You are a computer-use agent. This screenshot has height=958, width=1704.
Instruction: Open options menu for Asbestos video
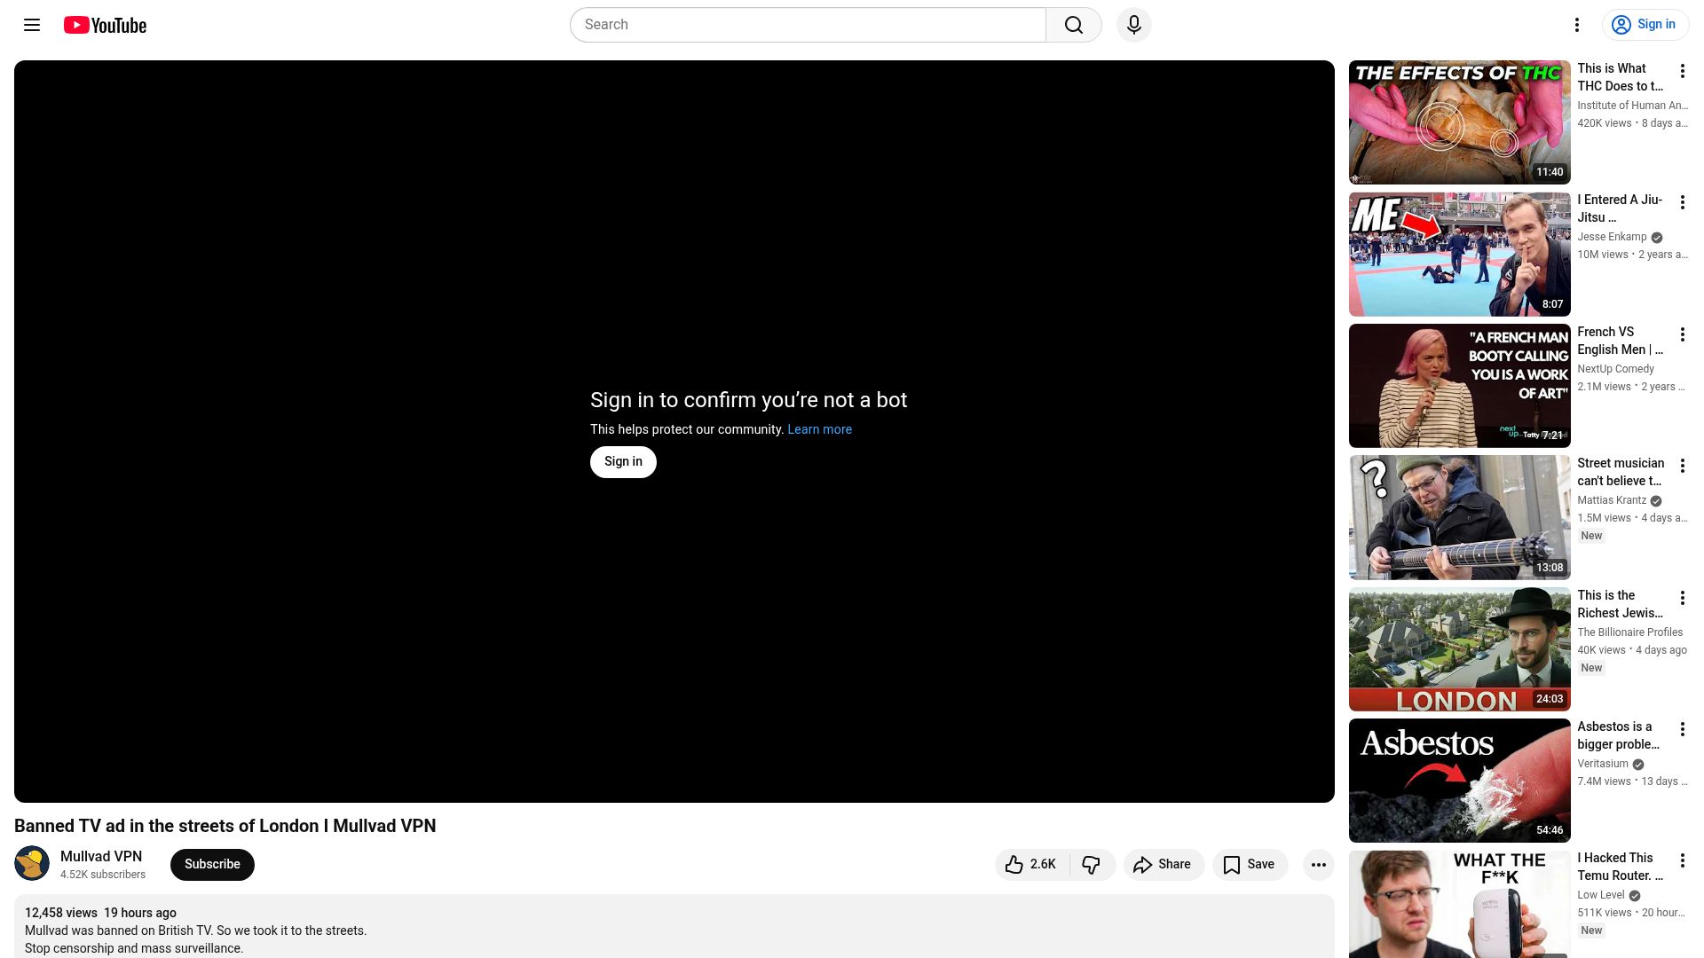tap(1682, 729)
